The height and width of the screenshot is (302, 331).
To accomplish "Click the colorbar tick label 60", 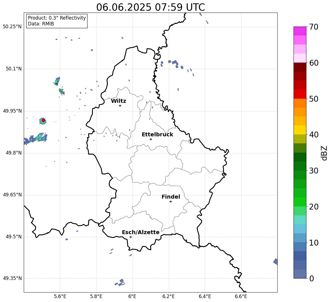I will coord(314,63).
